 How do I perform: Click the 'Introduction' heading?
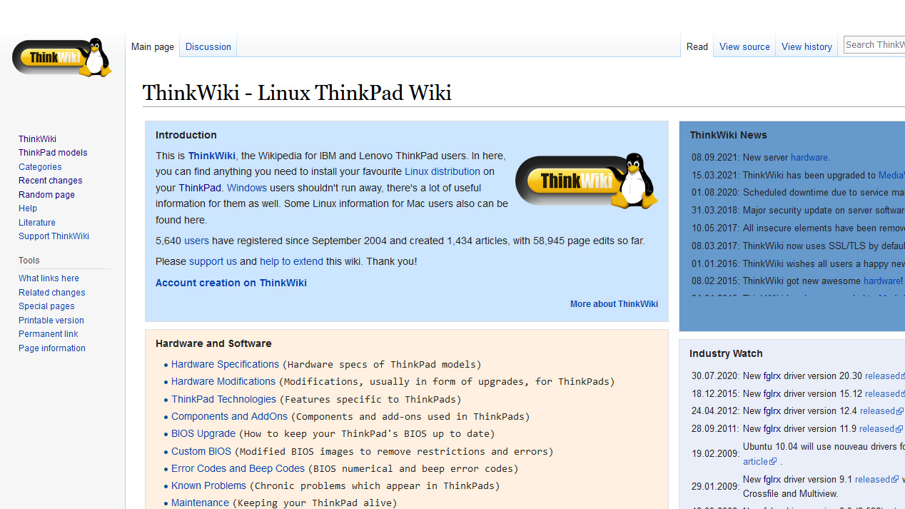pyautogui.click(x=186, y=135)
